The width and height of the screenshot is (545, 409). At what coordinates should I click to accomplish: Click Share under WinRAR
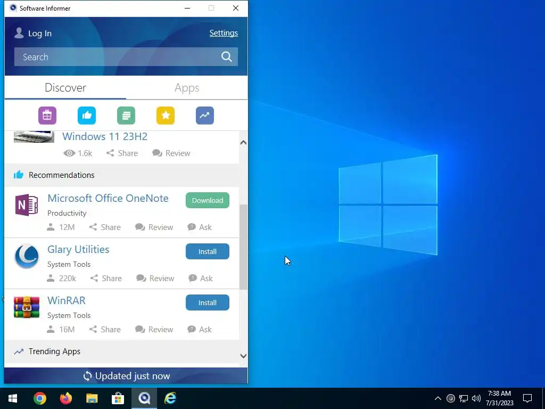coord(105,329)
